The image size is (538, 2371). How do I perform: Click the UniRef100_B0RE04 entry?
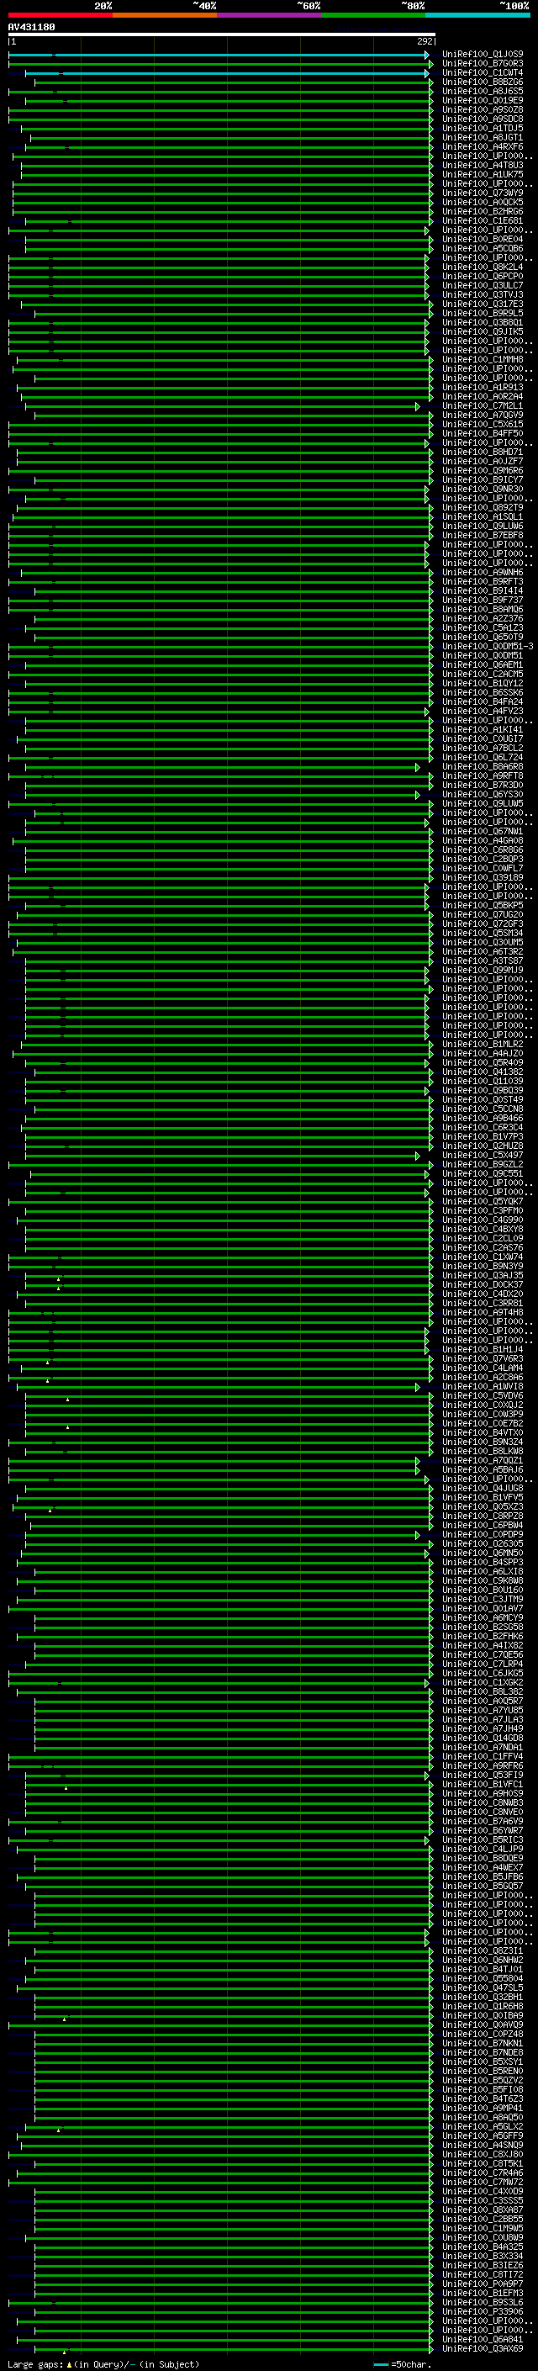click(x=483, y=240)
